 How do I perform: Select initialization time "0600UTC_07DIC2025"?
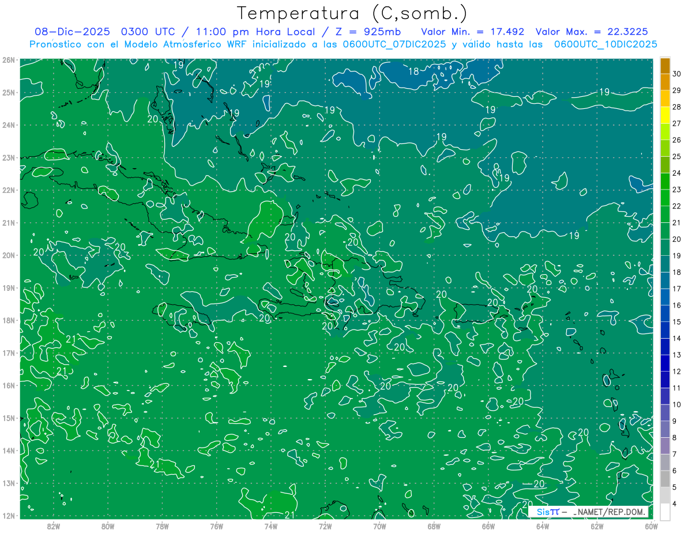[x=394, y=44]
